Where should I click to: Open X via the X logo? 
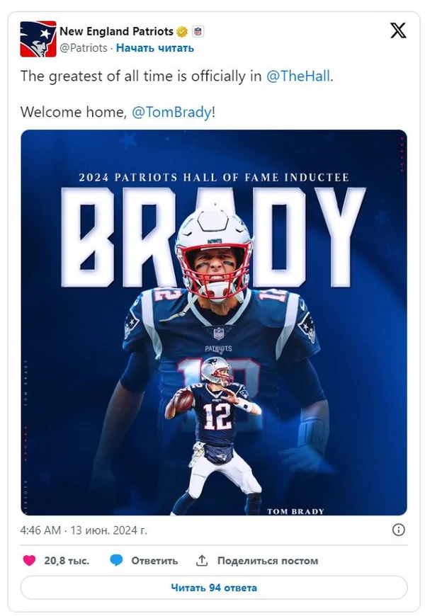click(397, 30)
